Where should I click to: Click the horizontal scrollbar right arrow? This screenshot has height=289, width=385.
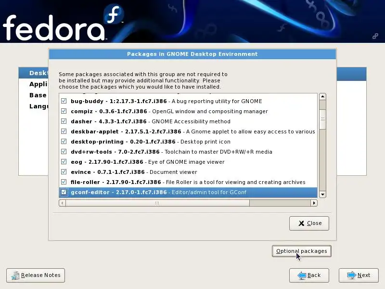coord(314,203)
